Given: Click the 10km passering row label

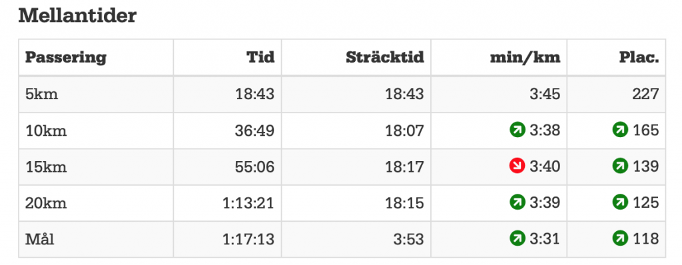Looking at the screenshot, I should tap(46, 130).
